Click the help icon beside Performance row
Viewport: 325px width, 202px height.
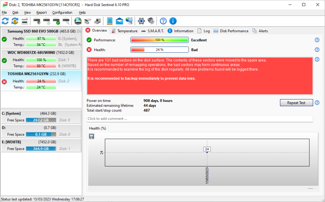tap(317, 40)
